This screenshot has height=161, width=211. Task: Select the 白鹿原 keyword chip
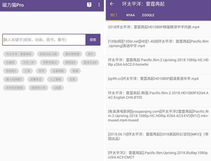10,63
